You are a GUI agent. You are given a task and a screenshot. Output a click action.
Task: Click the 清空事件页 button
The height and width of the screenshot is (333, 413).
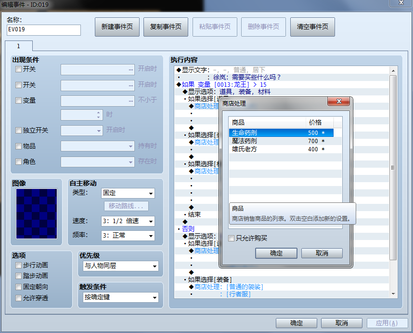312,27
